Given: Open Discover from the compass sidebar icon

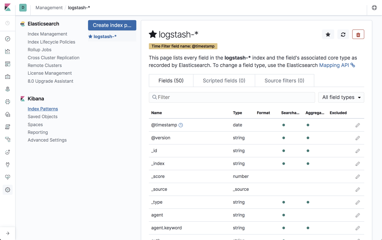Looking at the screenshot, I should (x=8, y=39).
